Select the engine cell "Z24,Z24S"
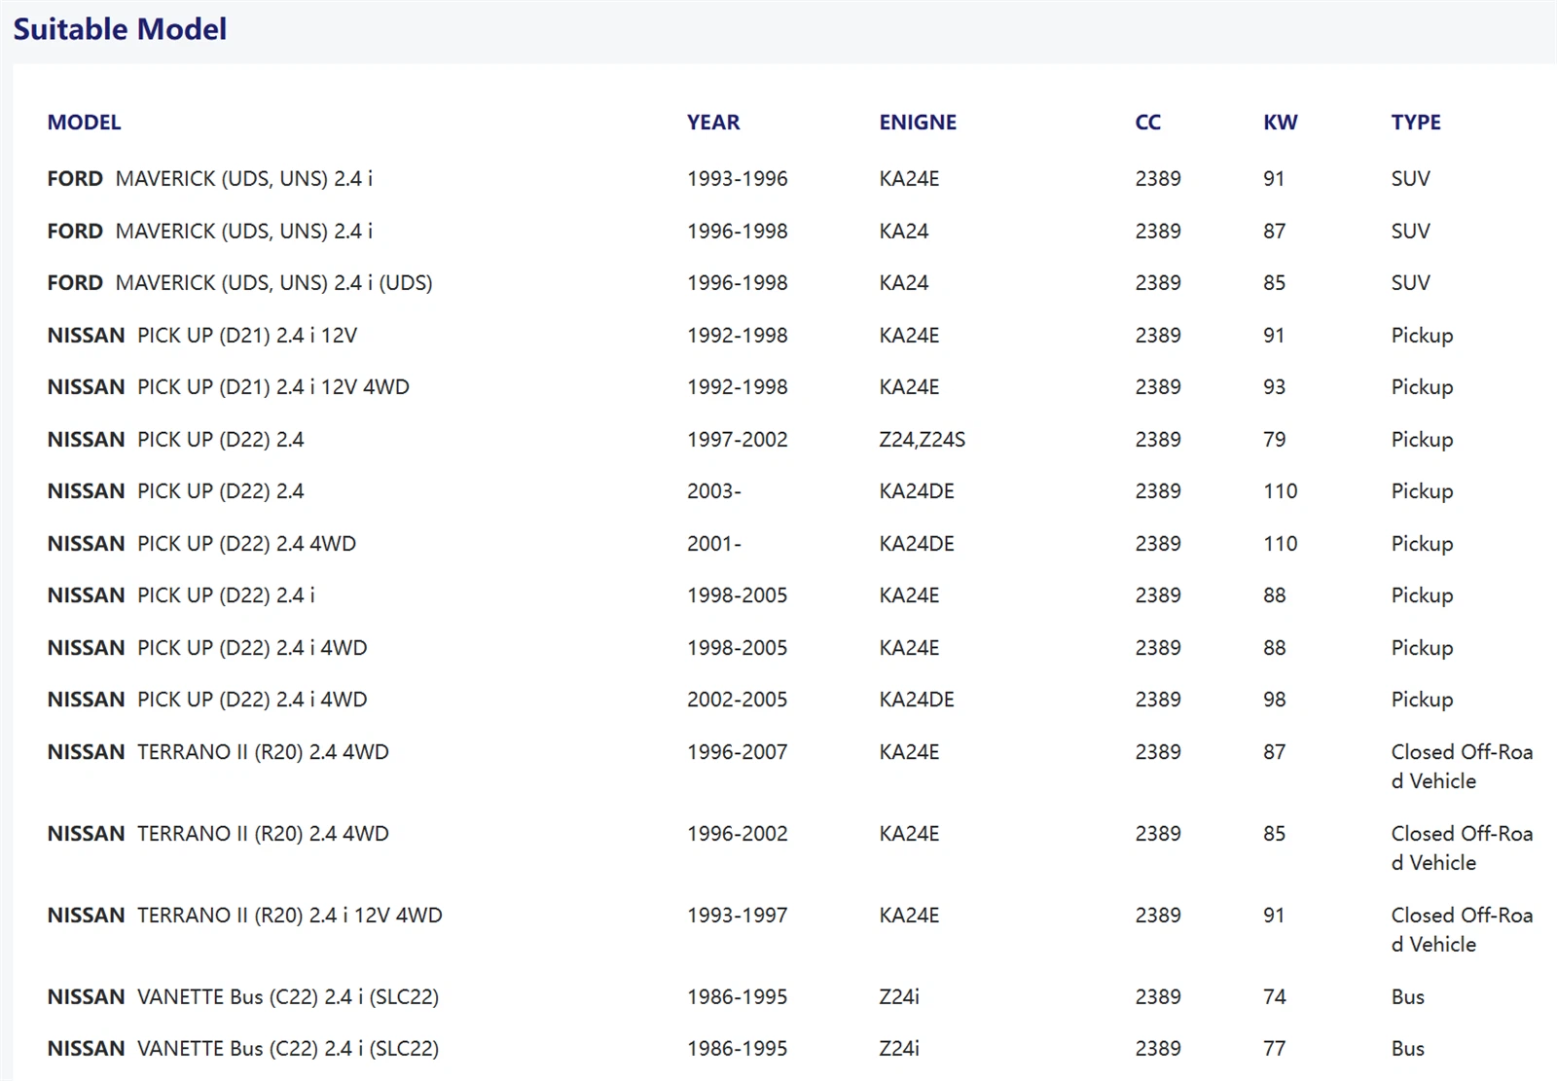Screen dimensions: 1557x1081 [923, 440]
